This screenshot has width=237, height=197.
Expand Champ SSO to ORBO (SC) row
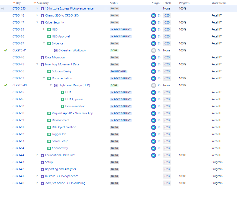[37, 15]
